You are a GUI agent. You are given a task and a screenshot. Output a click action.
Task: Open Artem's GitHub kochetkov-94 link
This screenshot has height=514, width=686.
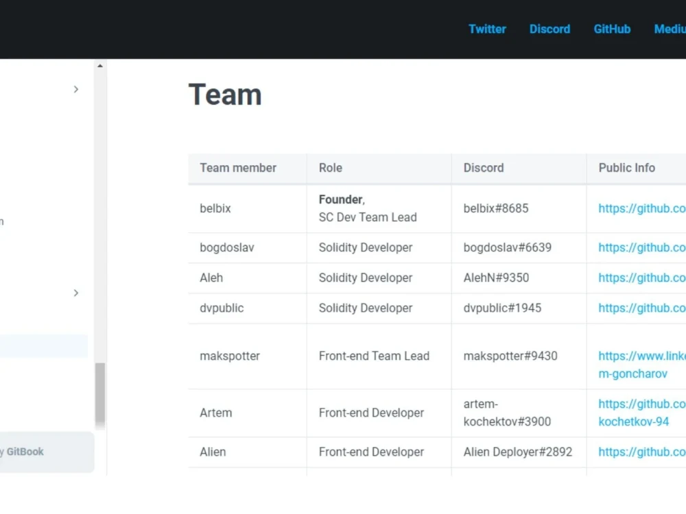[x=642, y=413]
